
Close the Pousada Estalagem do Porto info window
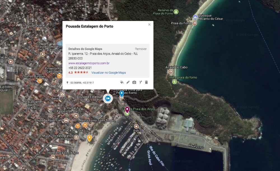pyautogui.click(x=149, y=25)
